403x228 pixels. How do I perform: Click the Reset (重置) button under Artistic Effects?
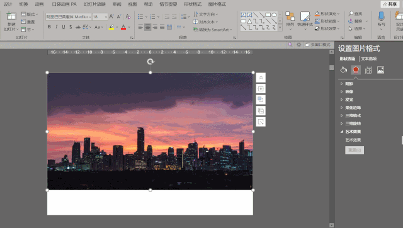coord(355,150)
